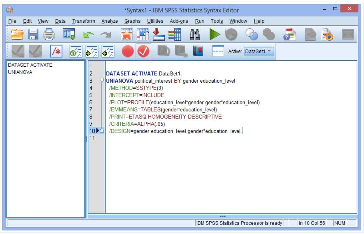Click the /DESIGN=gender education_level line

[x=175, y=131]
